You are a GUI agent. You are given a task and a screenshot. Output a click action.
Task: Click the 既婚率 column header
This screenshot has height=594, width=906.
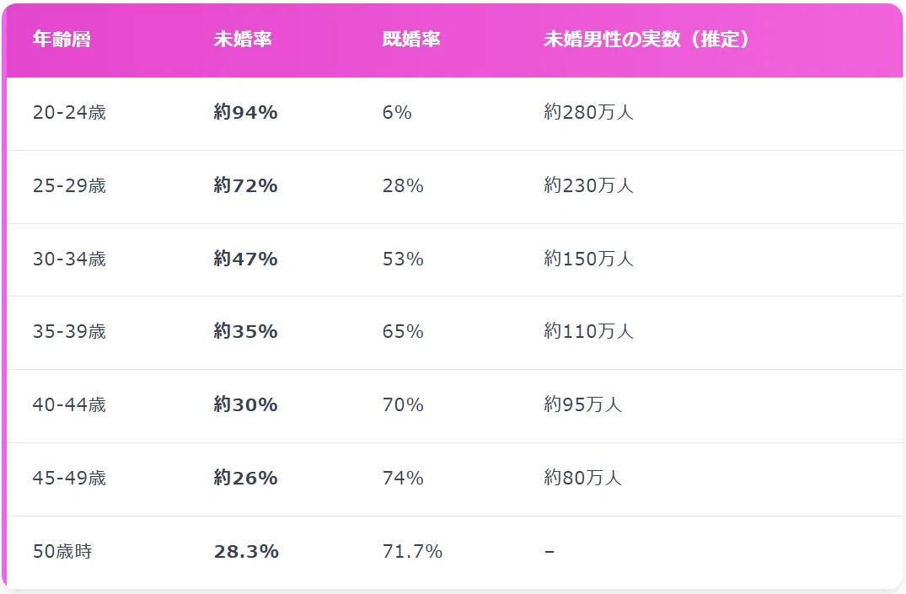(x=410, y=40)
